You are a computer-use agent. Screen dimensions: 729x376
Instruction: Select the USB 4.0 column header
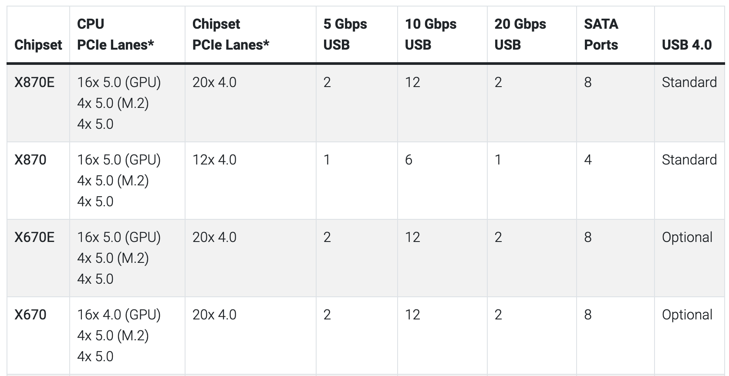(687, 45)
